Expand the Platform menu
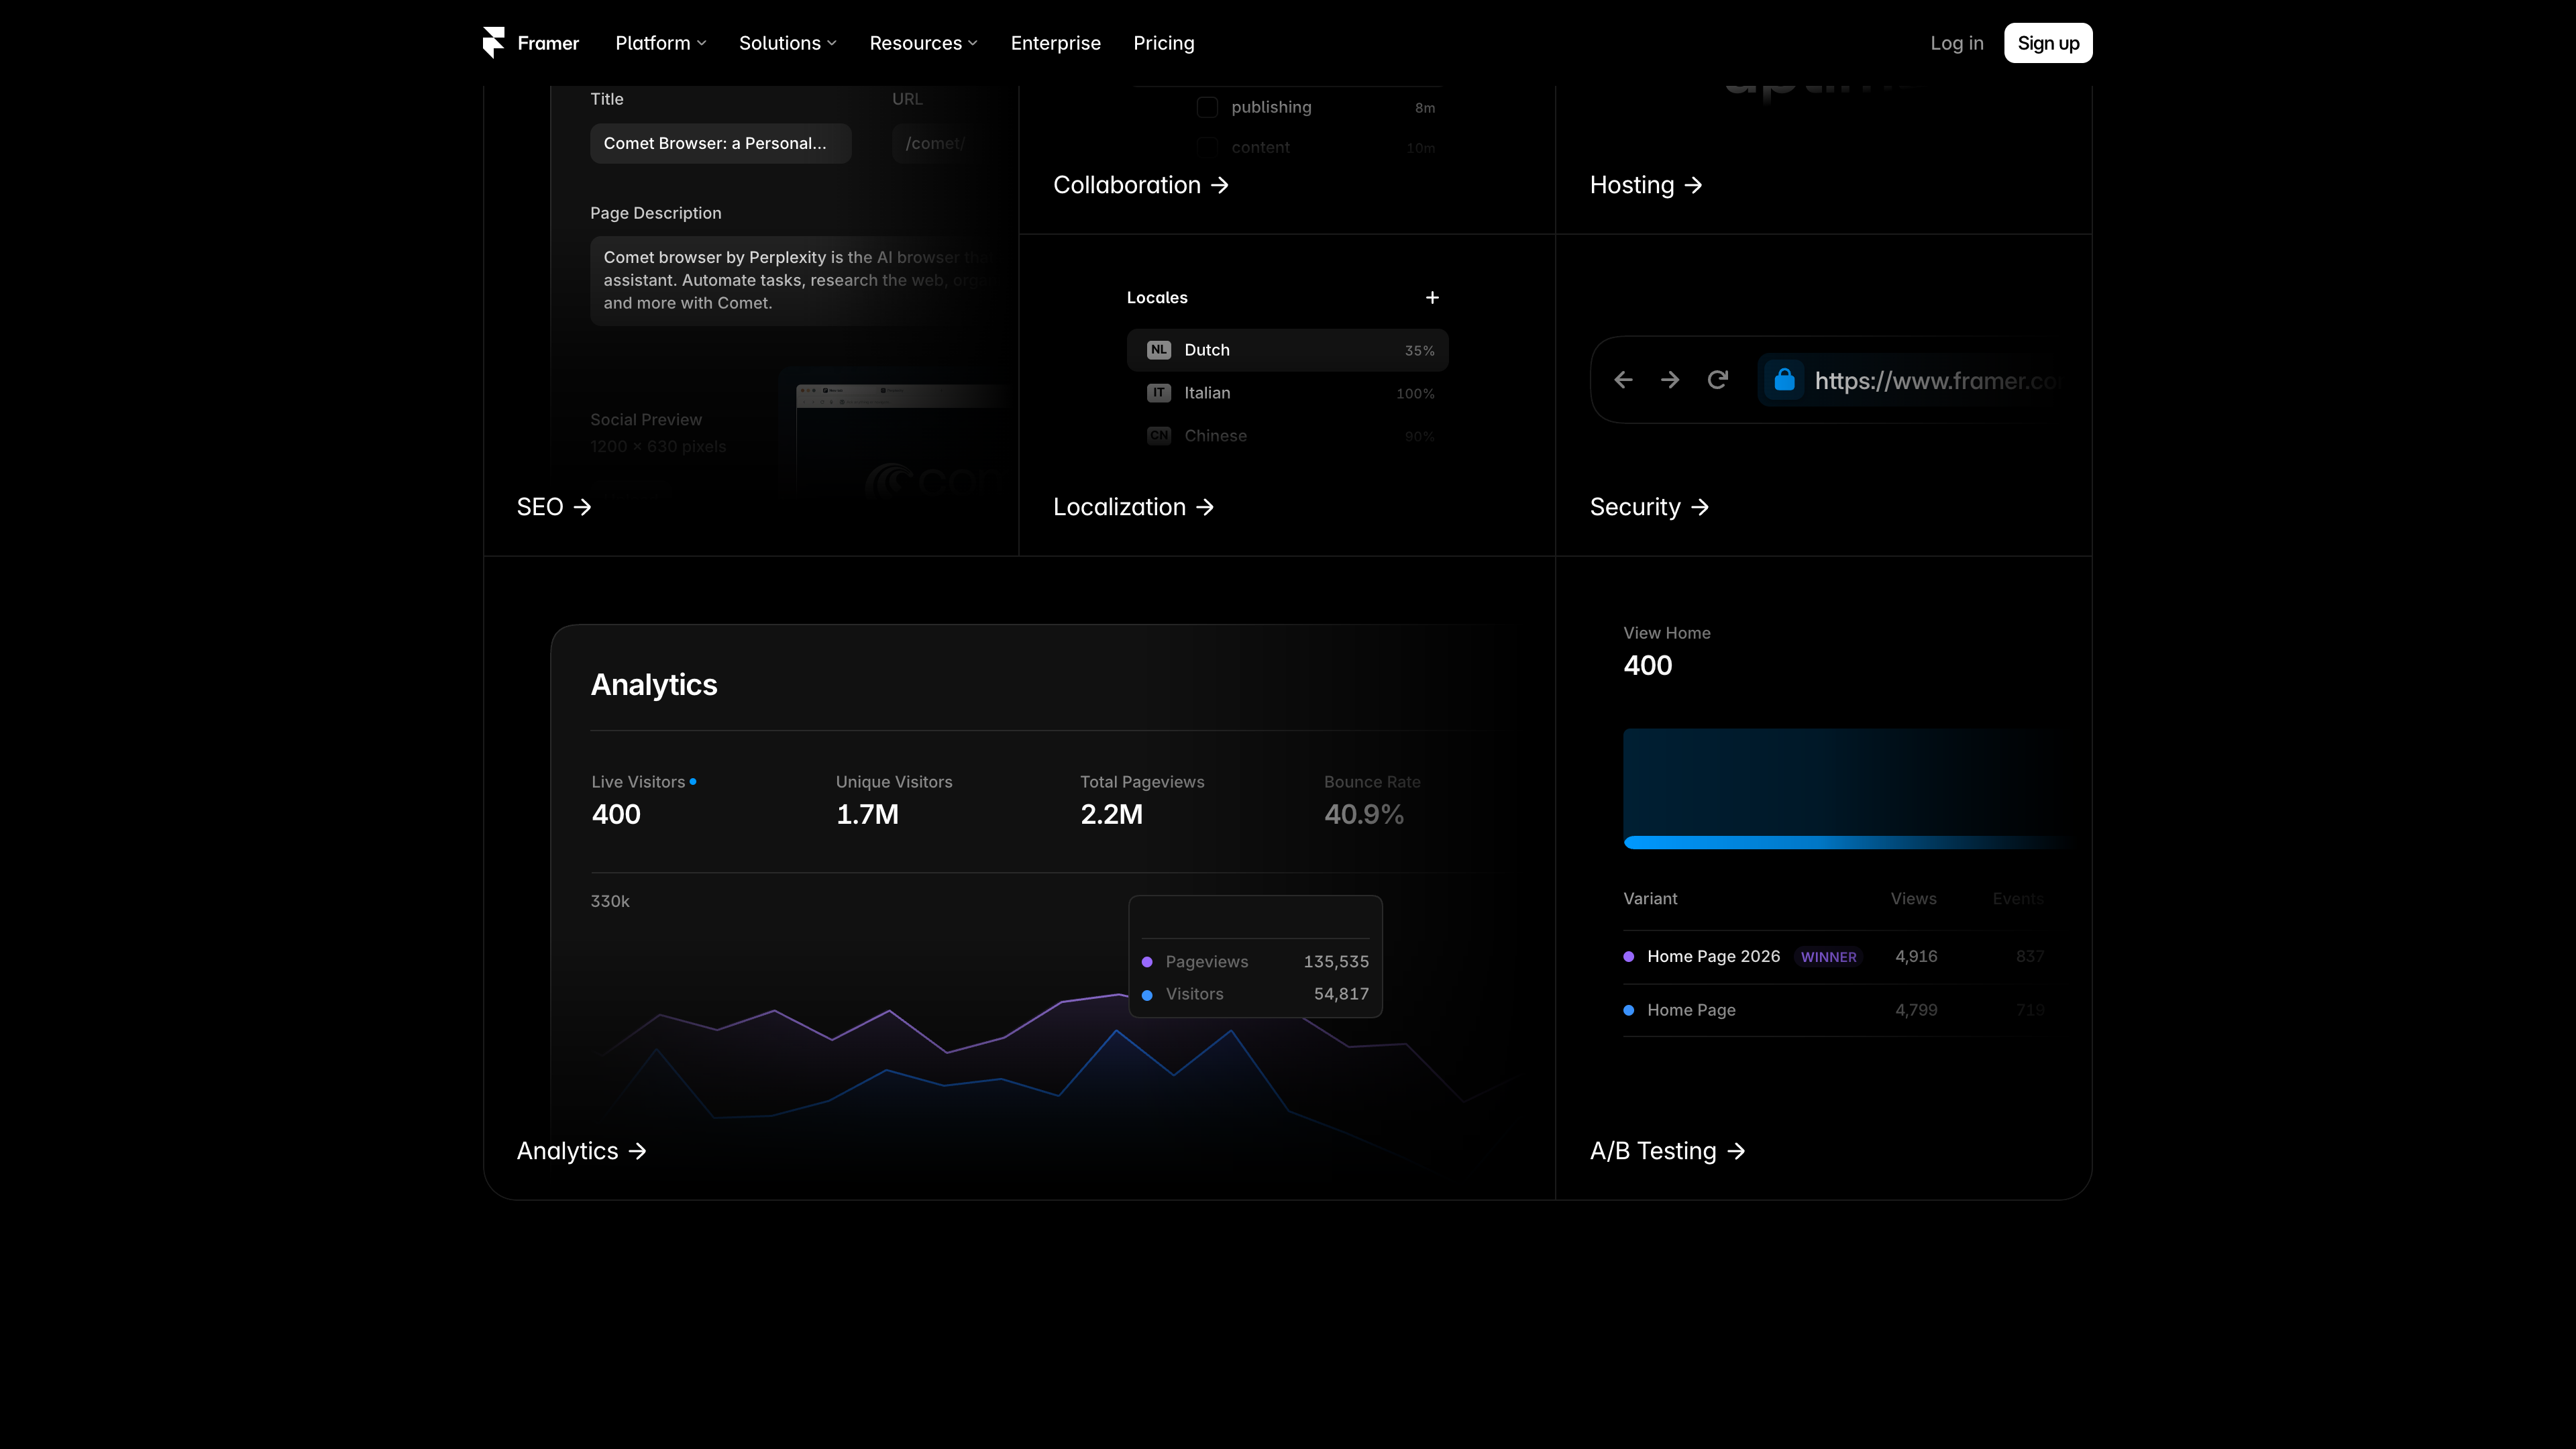 (660, 43)
